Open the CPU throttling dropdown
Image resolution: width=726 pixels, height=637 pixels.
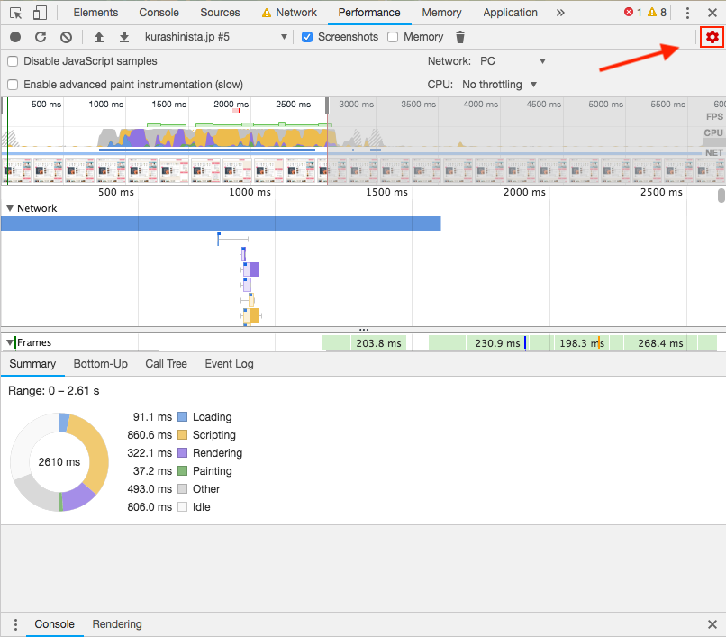pos(500,85)
